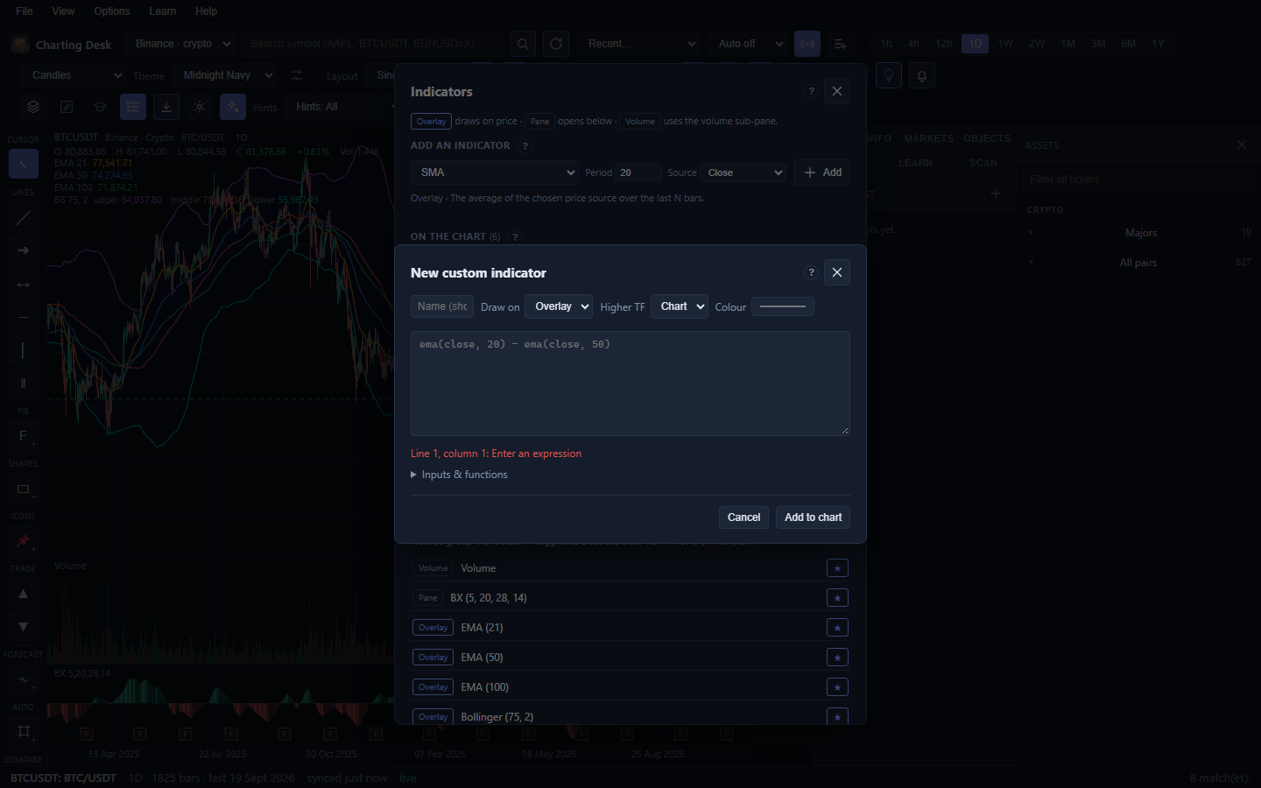The image size is (1261, 788).
Task: Open the Higher TF Chart dropdown
Action: click(680, 306)
